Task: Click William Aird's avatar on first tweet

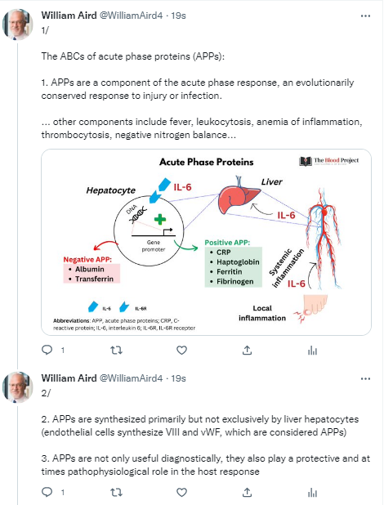Action: point(18,25)
